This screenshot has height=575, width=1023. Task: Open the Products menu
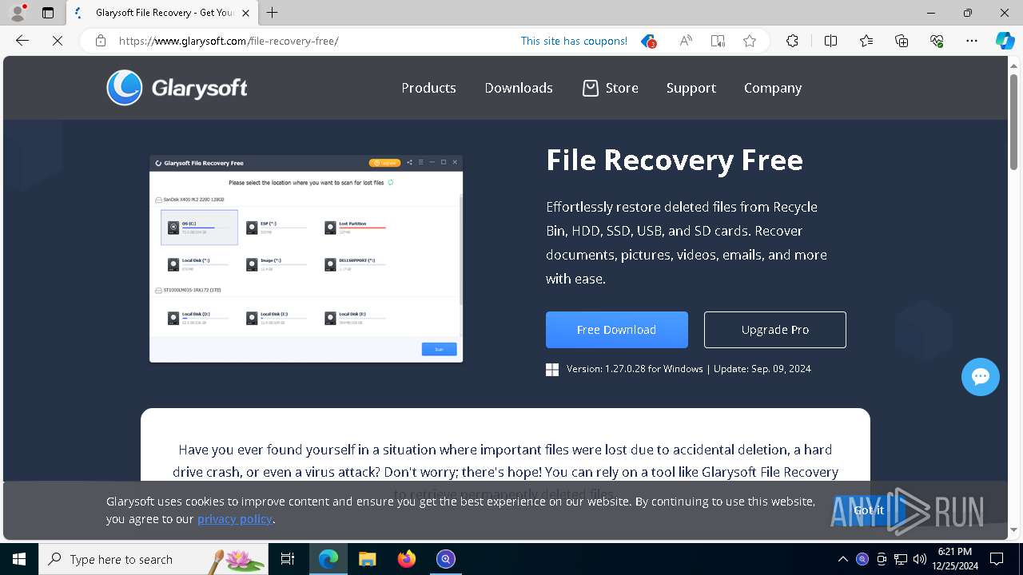(x=428, y=88)
